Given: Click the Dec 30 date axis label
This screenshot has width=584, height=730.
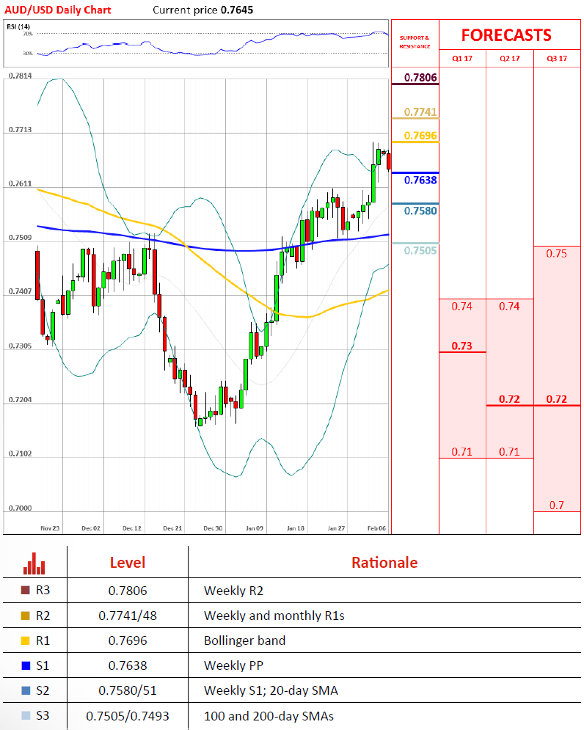Looking at the screenshot, I should point(213,528).
